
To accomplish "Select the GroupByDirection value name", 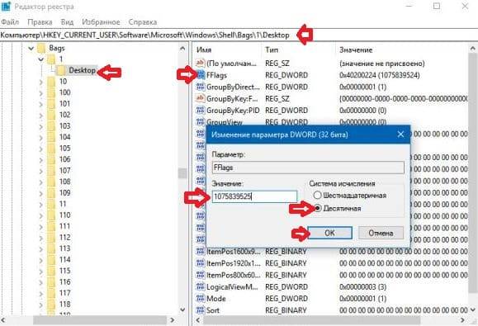I will pyautogui.click(x=233, y=87).
